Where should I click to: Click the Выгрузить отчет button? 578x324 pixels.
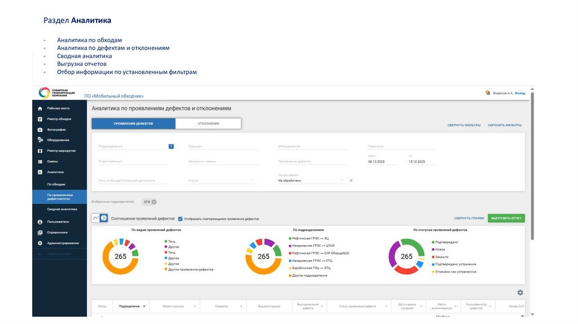pyautogui.click(x=506, y=218)
